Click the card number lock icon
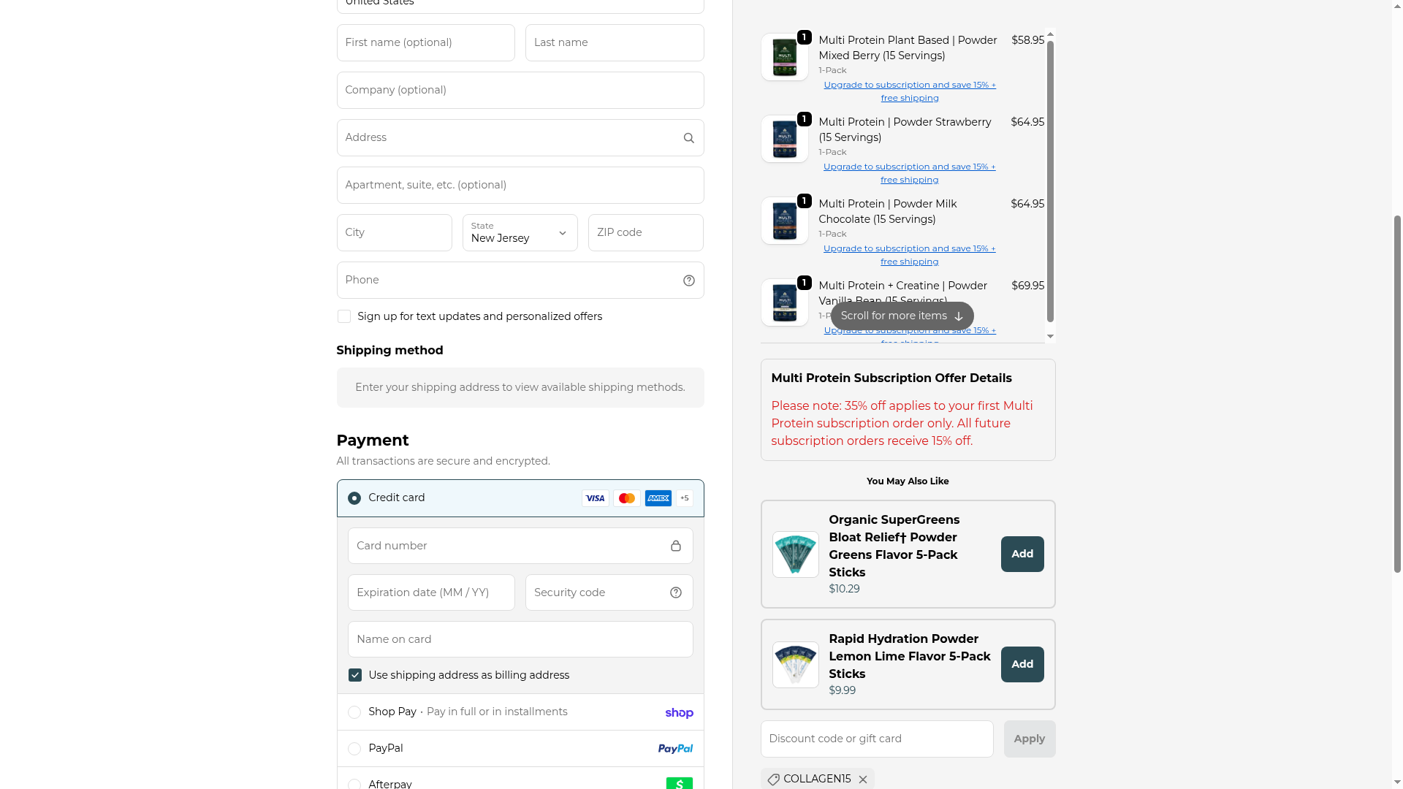Screen dimensions: 1403x789 pos(675,546)
